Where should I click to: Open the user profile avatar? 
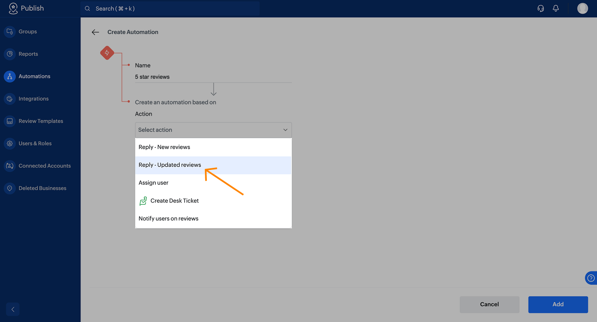click(x=582, y=8)
